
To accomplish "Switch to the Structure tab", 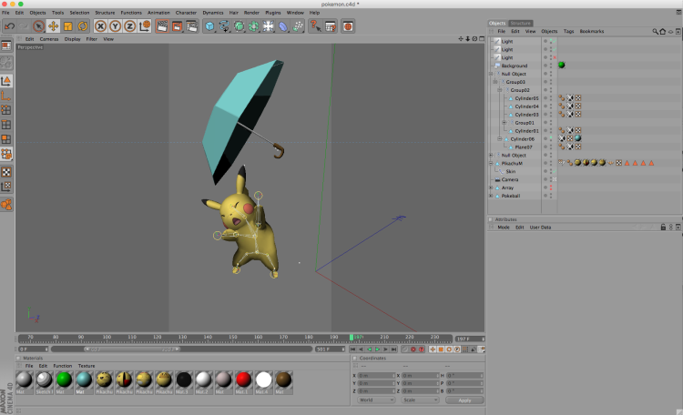I will click(521, 23).
